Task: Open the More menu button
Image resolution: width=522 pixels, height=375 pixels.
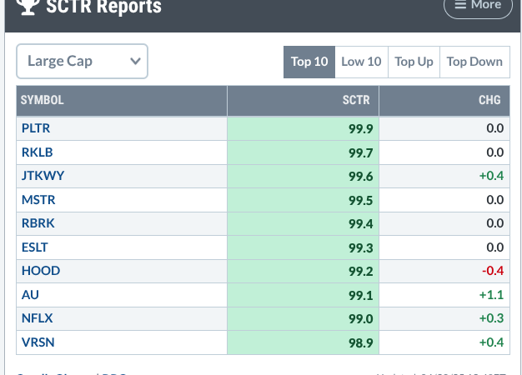Action: pyautogui.click(x=478, y=6)
